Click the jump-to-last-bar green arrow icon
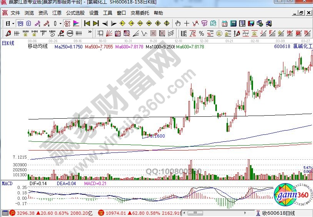This screenshot has height=217, width=313. point(96,23)
